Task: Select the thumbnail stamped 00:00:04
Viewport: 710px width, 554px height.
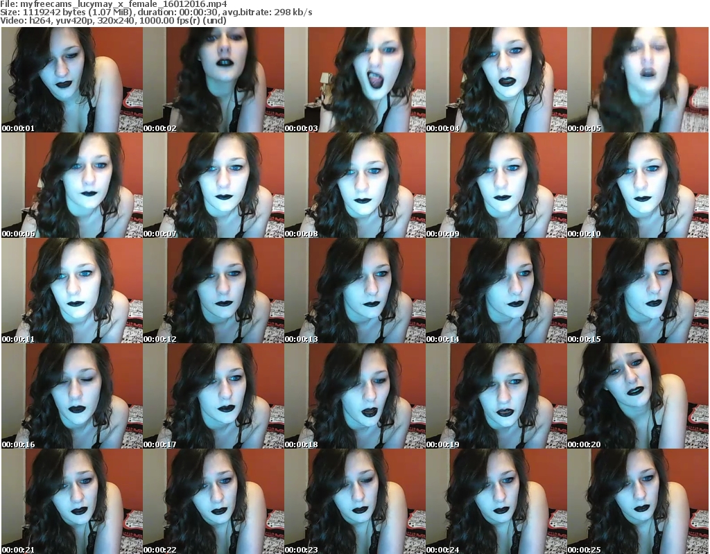Action: pyautogui.click(x=496, y=80)
